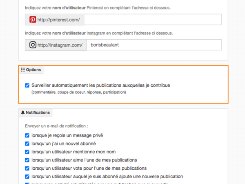Toggle the partially visible last notification checkbox
Image resolution: width=245 pixels, height=184 pixels.
pyautogui.click(x=27, y=183)
